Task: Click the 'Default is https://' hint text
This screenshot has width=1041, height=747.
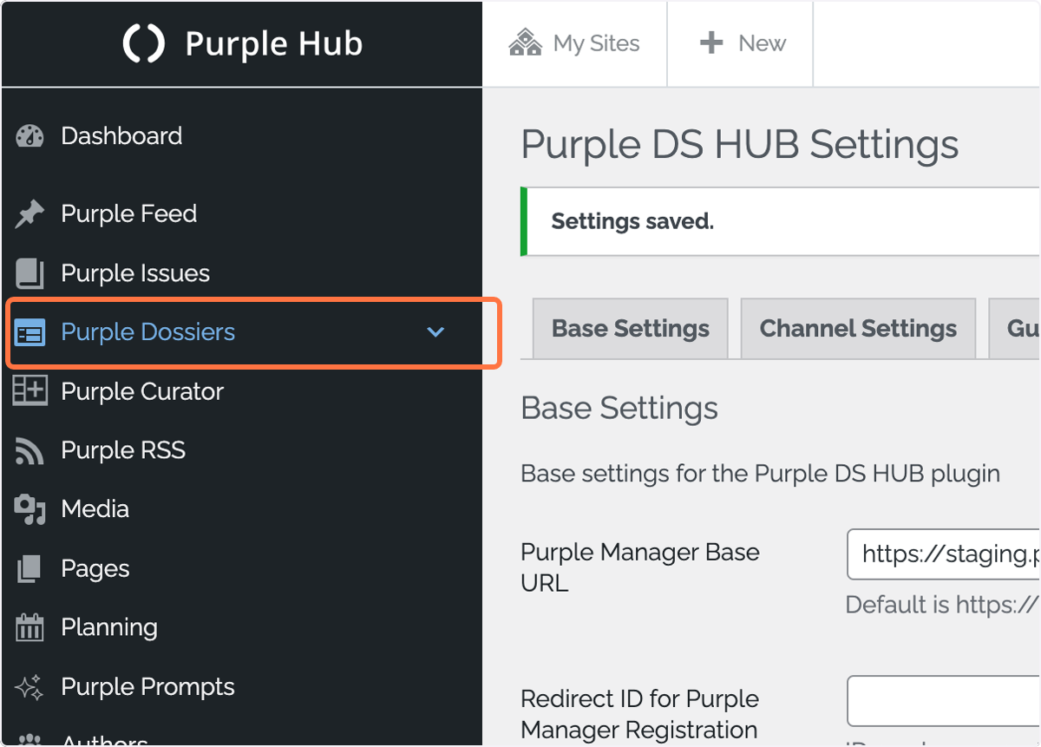Action: 942,605
